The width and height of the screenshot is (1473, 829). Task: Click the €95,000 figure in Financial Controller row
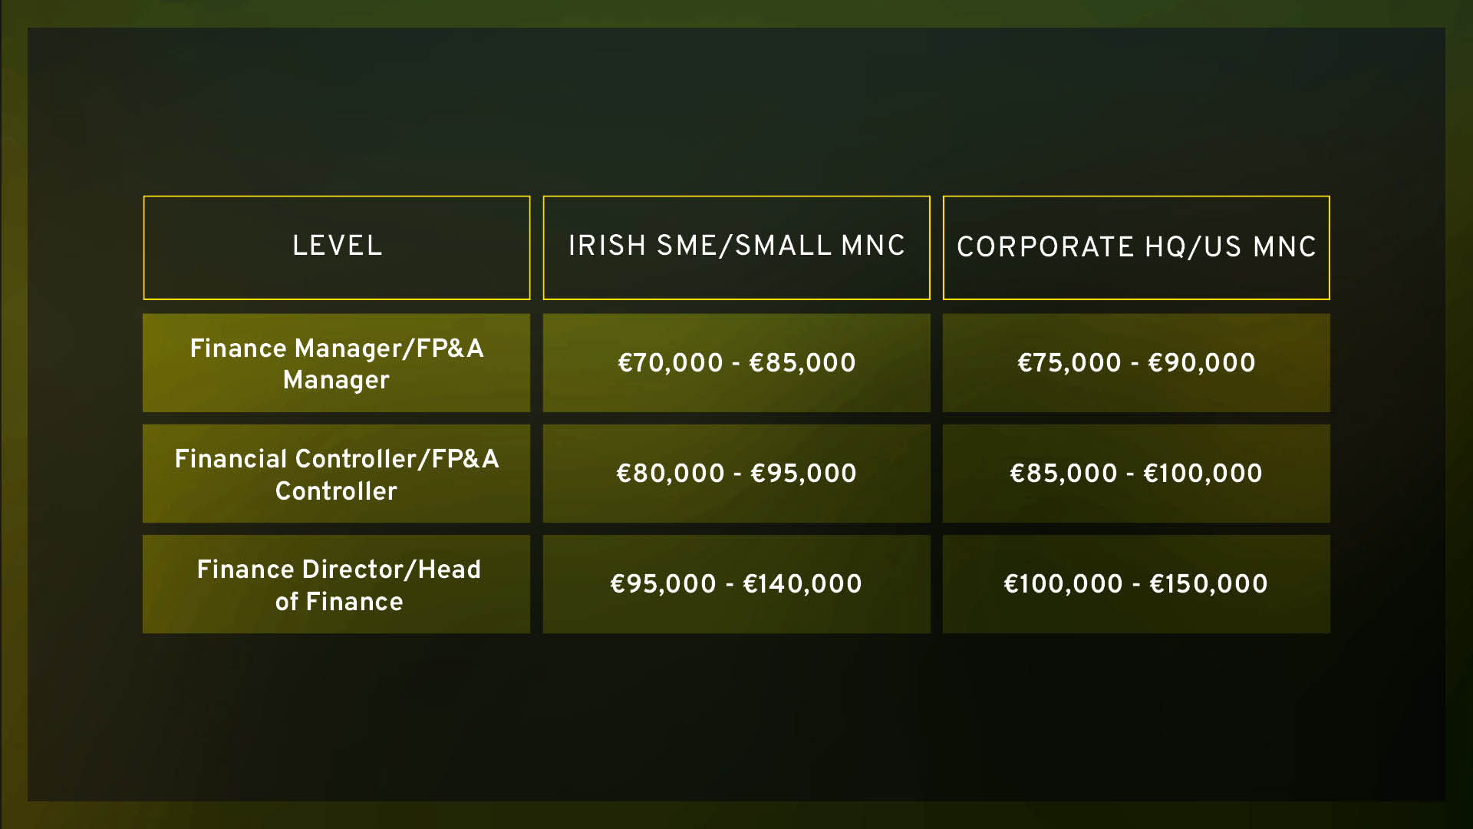[803, 474]
